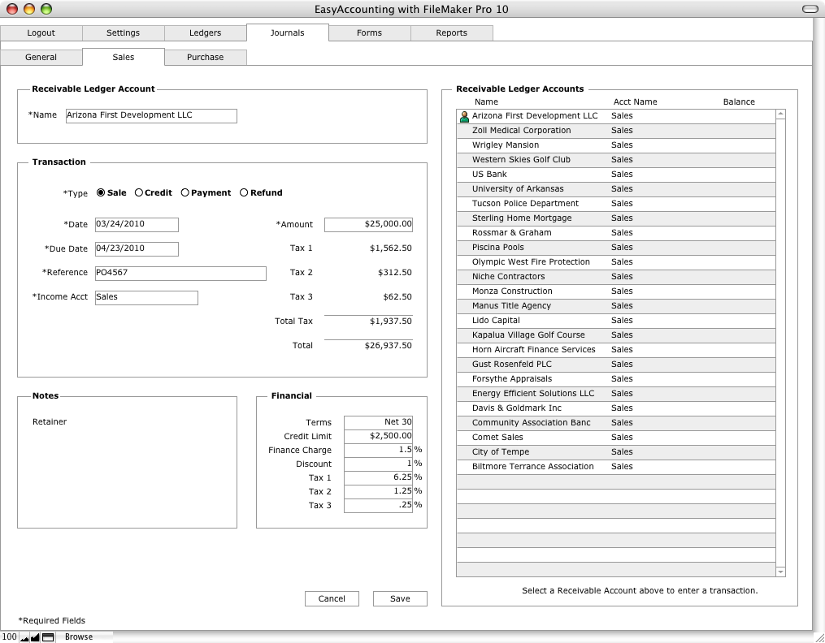Click the Amount field $25,000.00
Viewport: 825px width, 643px height.
pyautogui.click(x=368, y=224)
